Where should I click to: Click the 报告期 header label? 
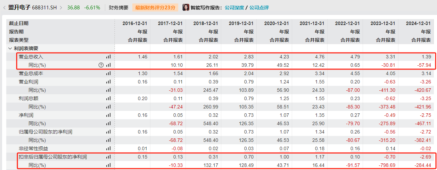(x=16, y=32)
